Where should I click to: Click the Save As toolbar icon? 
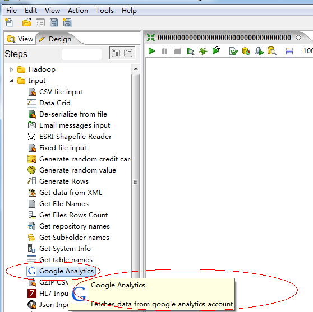67,22
